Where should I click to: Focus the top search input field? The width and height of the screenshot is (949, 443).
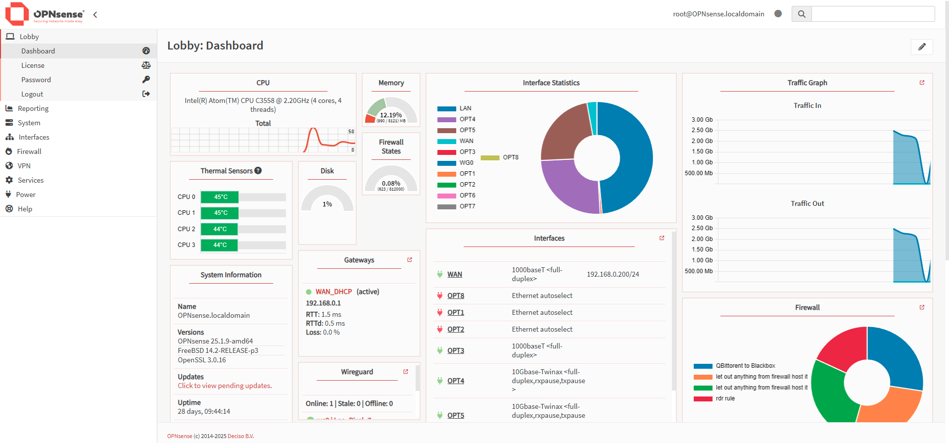click(x=873, y=14)
